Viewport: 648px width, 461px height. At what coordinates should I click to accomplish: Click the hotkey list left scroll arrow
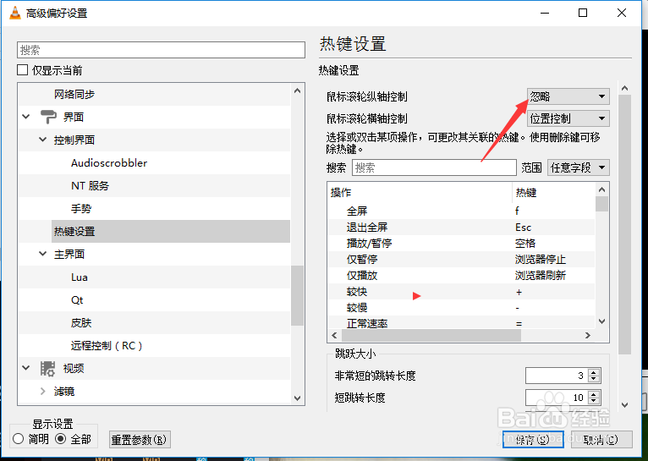click(x=334, y=336)
